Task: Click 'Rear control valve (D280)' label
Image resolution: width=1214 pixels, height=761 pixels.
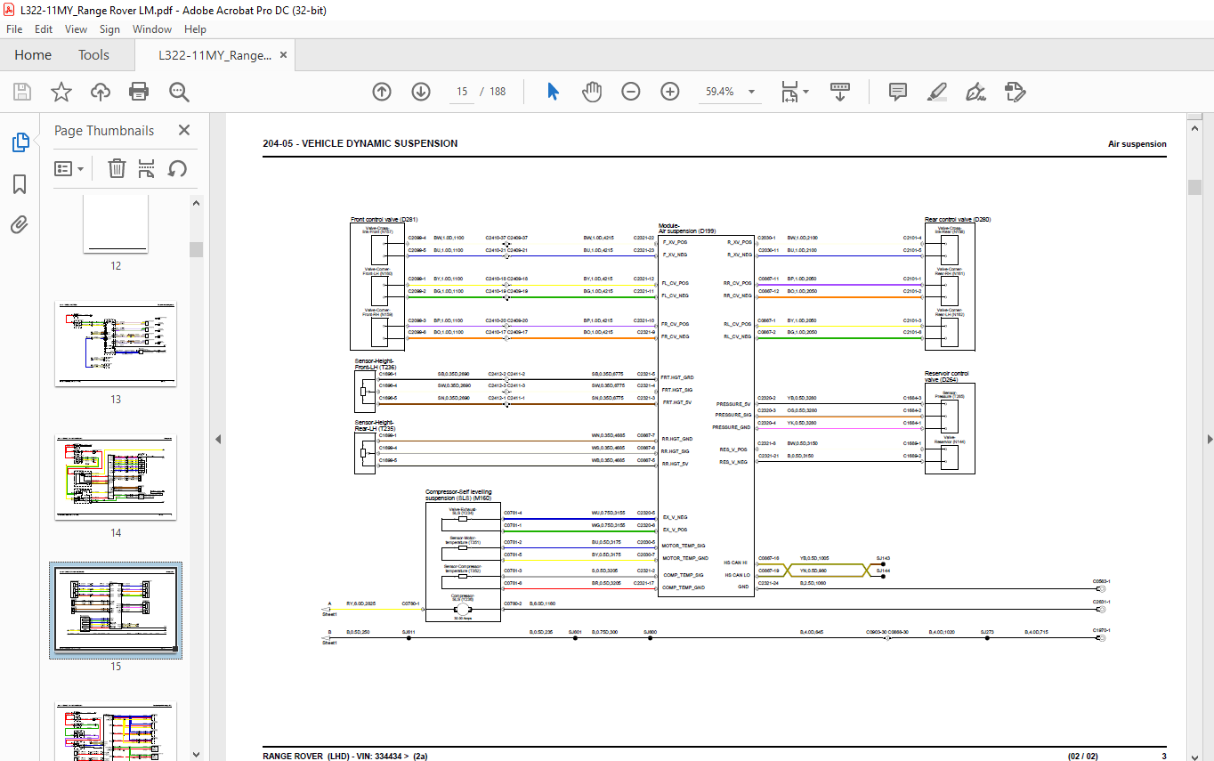Action: (958, 219)
